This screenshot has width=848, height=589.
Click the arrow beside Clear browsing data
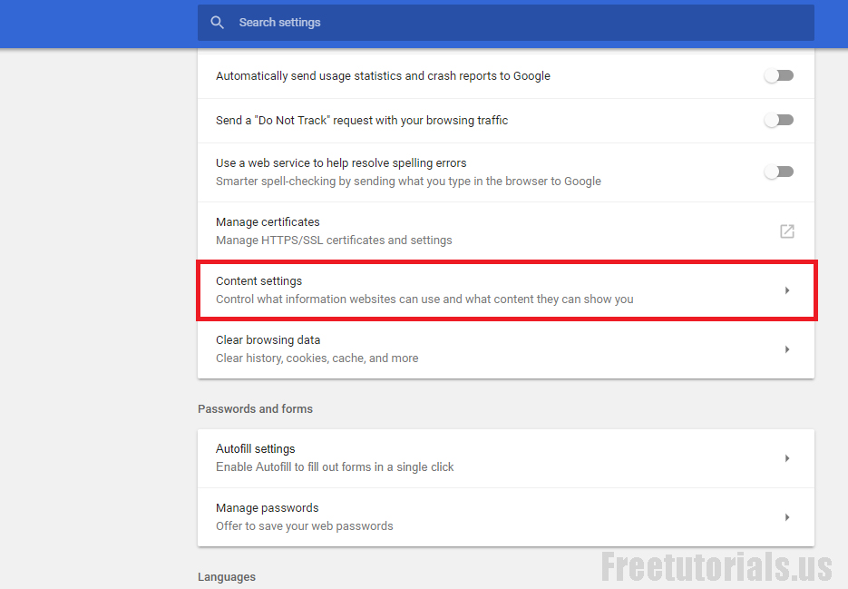(x=786, y=349)
